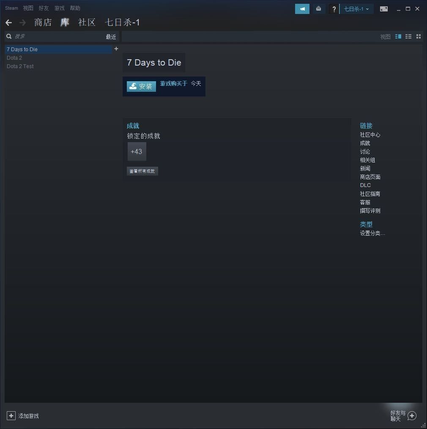The width and height of the screenshot is (427, 429).
Task: Go to the 商店 tab
Action: (x=43, y=22)
